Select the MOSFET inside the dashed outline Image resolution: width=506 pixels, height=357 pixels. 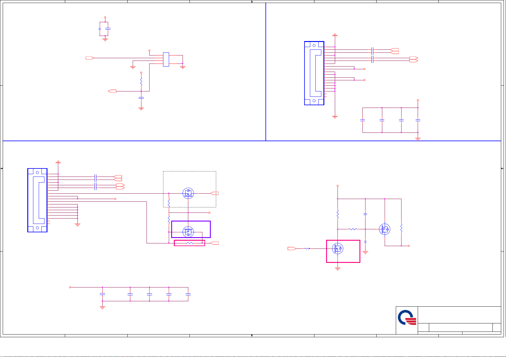point(188,193)
